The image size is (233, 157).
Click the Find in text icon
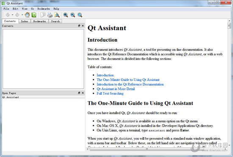point(57,15)
